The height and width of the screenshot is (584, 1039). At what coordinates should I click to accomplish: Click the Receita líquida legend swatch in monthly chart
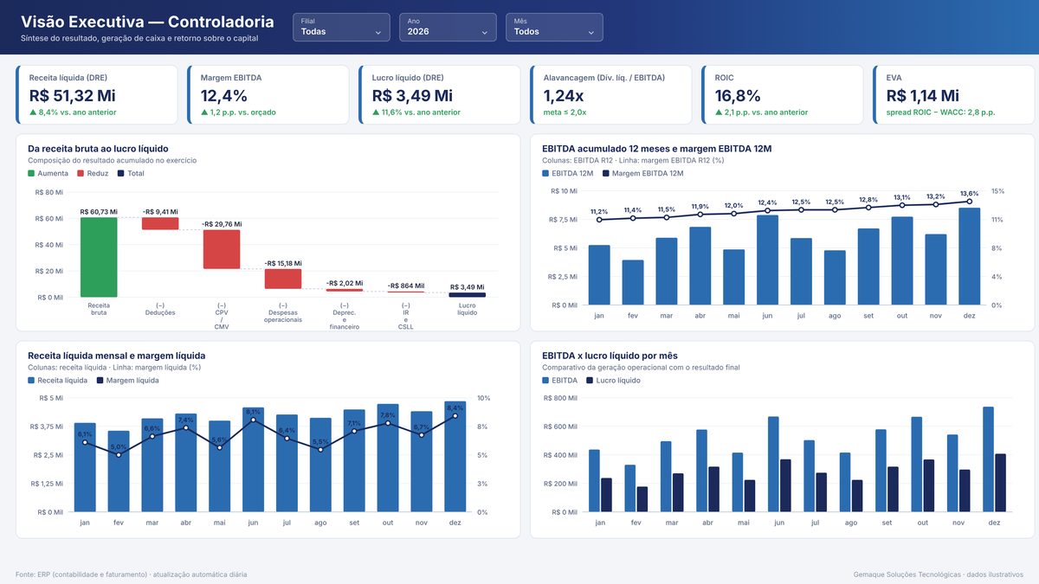pyautogui.click(x=32, y=381)
